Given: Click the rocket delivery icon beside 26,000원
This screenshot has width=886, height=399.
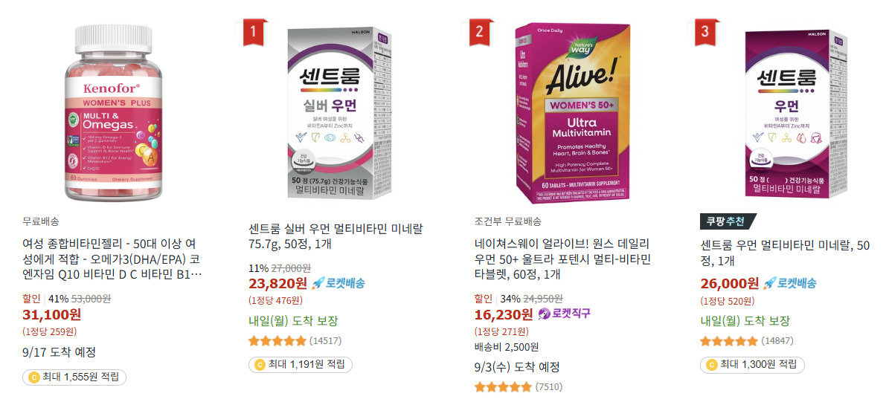Looking at the screenshot, I should (770, 283).
